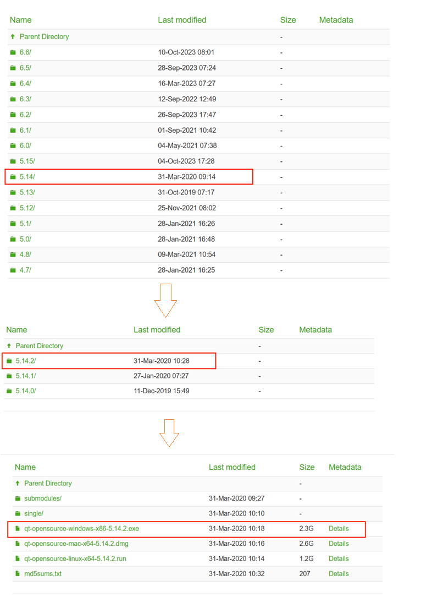Open the 6.5/ directory
The height and width of the screenshot is (602, 421).
[25, 68]
